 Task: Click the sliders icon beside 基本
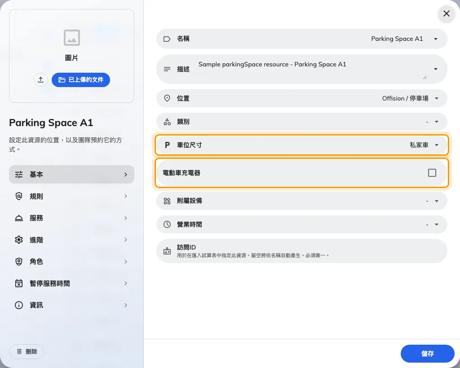[19, 174]
